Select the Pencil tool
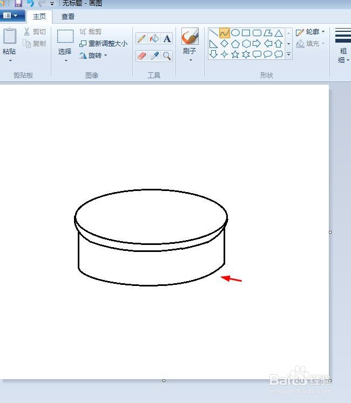The width and height of the screenshot is (351, 403). pos(141,38)
